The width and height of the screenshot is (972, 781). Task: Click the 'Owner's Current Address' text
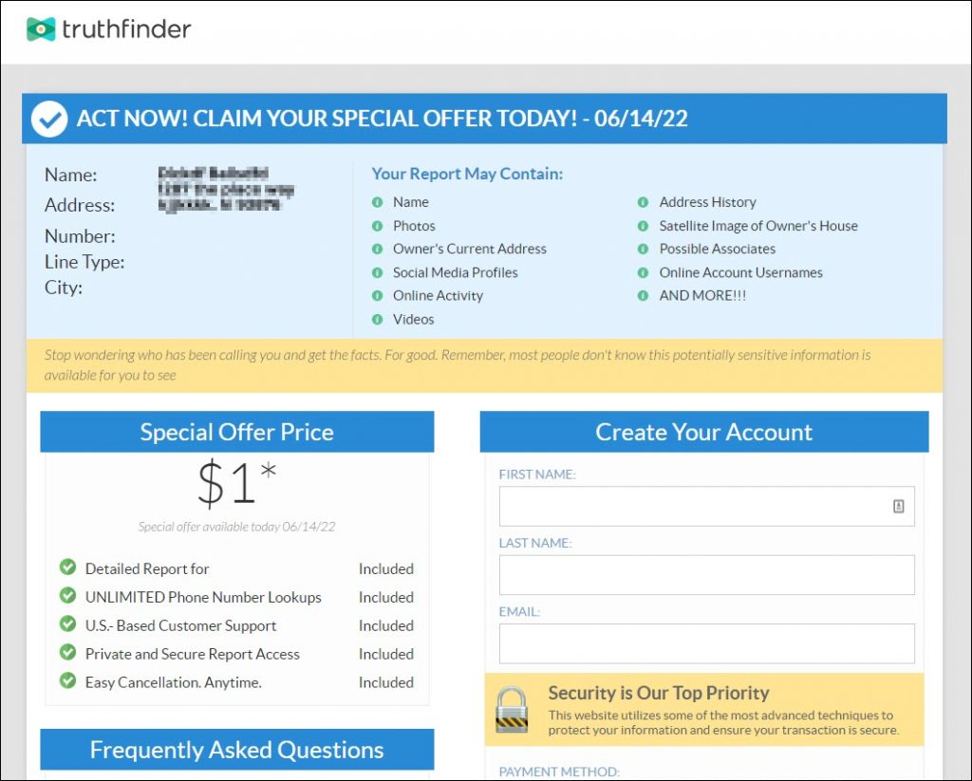click(x=470, y=250)
